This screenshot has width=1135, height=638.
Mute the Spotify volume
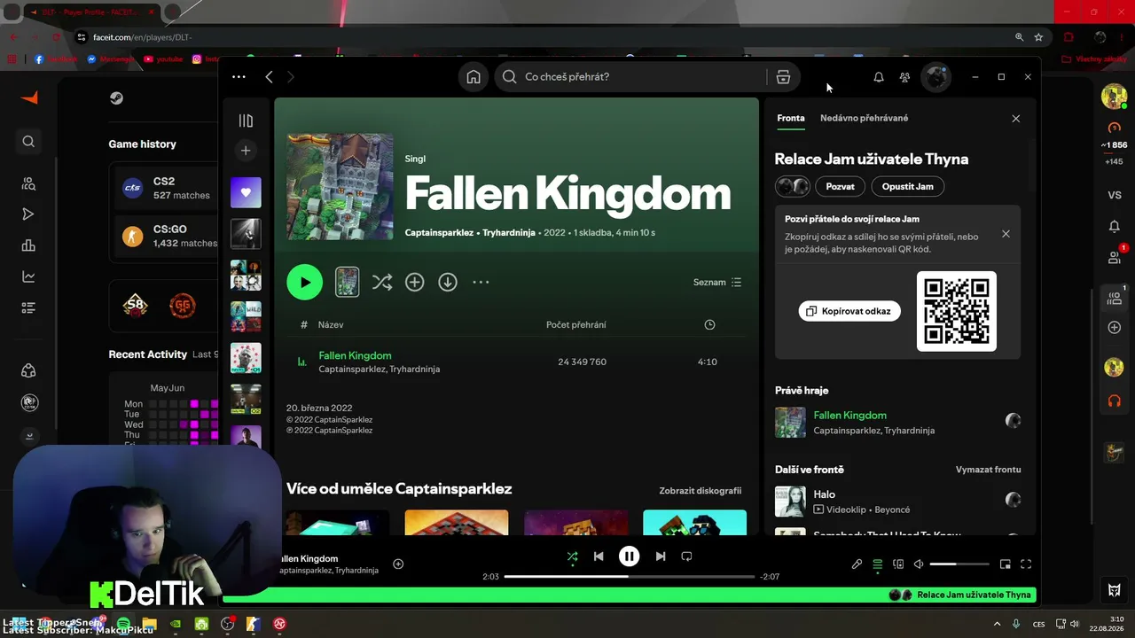tap(919, 564)
